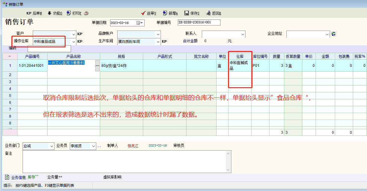Click the lookup hand icon beside 客户
The width and height of the screenshot is (367, 191).
point(80,34)
